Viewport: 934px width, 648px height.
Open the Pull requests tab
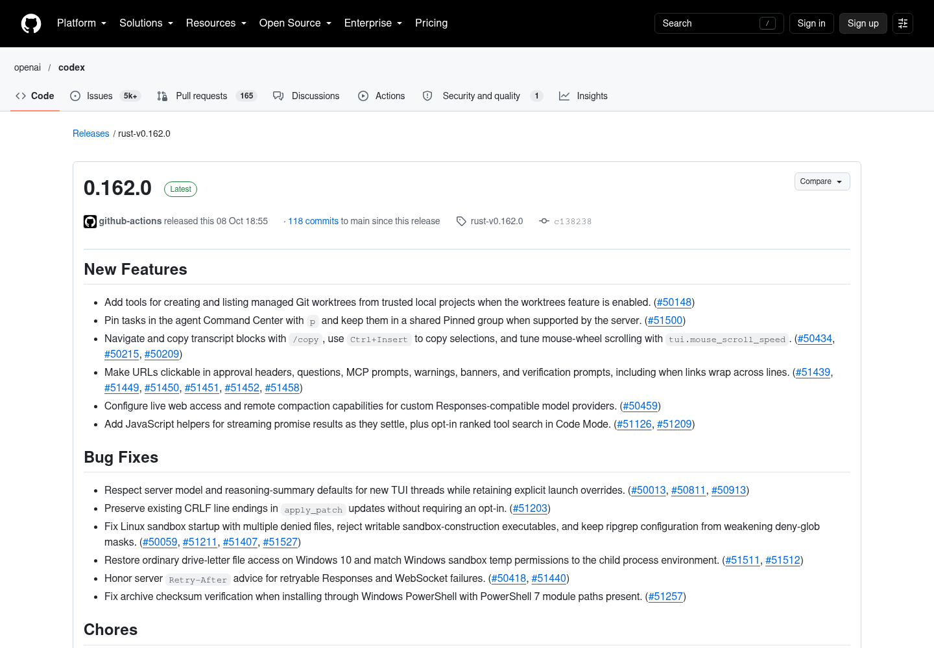pos(207,96)
